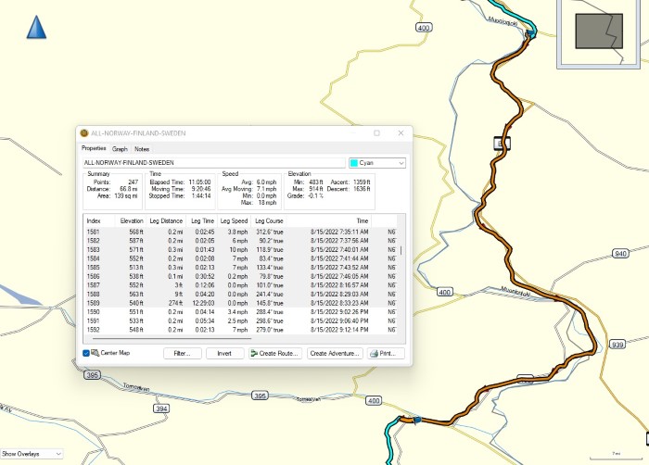
Task: Click the Invert button
Action: 224,353
